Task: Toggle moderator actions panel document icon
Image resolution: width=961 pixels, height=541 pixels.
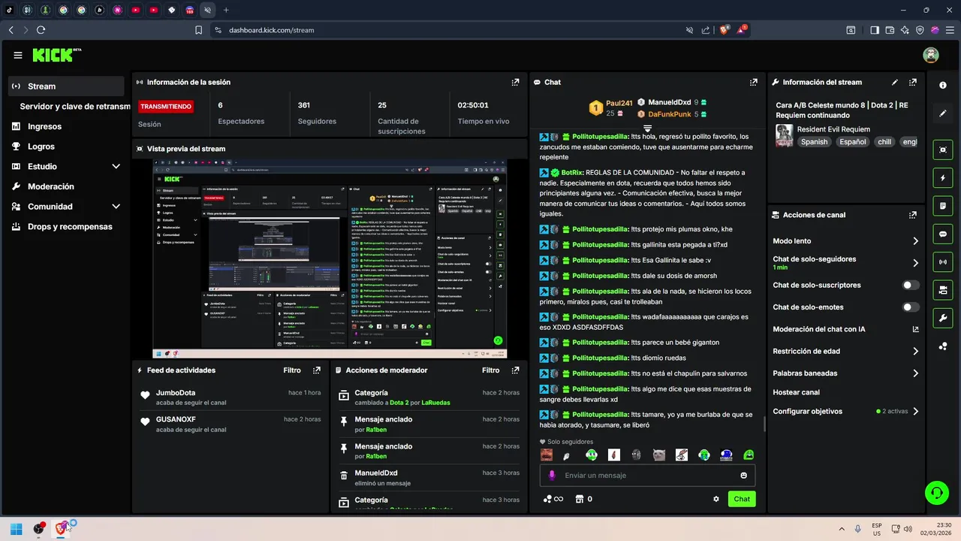Action: coord(943,206)
